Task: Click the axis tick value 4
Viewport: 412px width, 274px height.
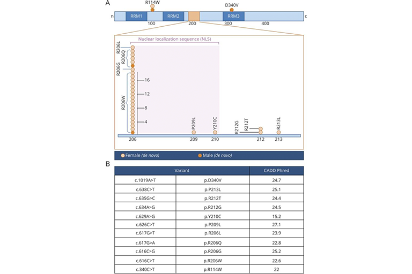Action: (146, 122)
